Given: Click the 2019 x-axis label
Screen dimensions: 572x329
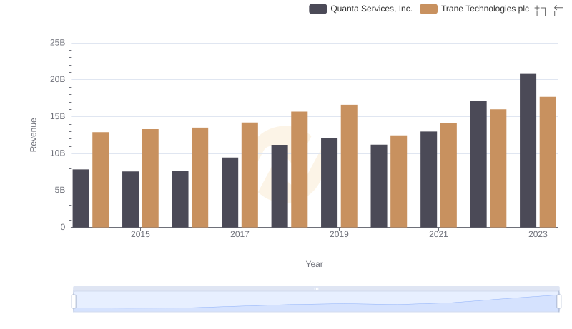Looking at the screenshot, I should 339,234.
